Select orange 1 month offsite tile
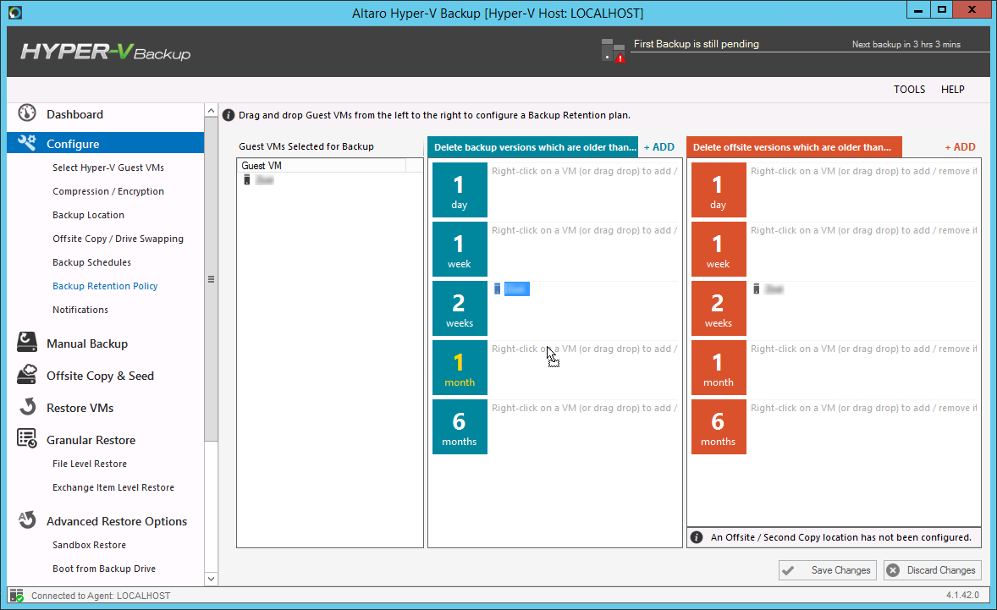The image size is (997, 610). pos(719,367)
